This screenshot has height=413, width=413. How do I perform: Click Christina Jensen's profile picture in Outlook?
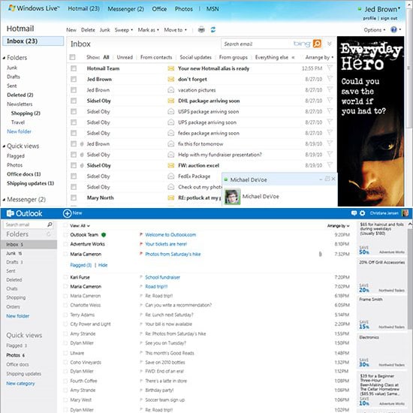(x=405, y=213)
